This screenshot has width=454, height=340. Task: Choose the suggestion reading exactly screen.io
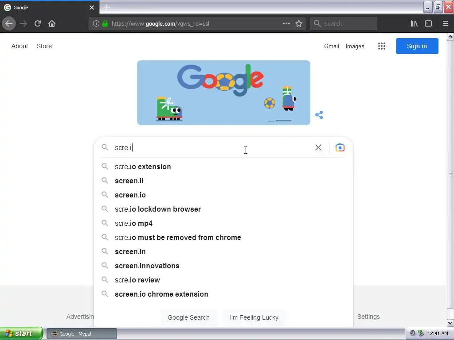point(223,195)
